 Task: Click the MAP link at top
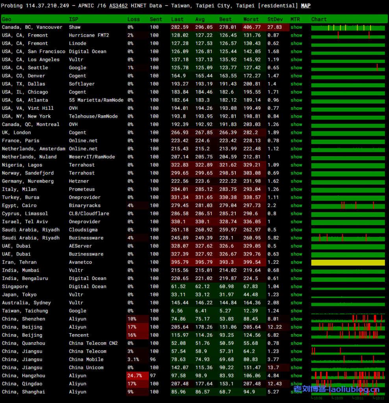pos(306,6)
